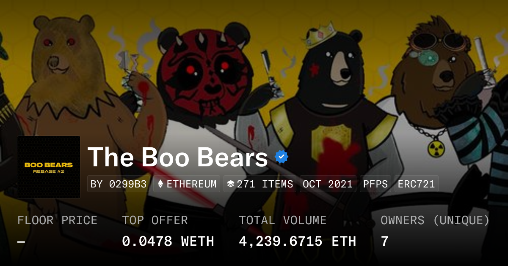Viewport: 508px width, 266px height.
Task: Click the FLOOR PRICE label
Action: pos(57,220)
